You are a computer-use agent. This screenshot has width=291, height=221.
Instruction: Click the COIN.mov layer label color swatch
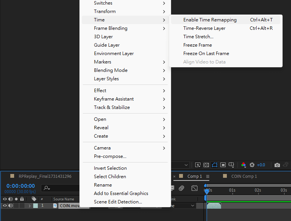tap(36, 206)
